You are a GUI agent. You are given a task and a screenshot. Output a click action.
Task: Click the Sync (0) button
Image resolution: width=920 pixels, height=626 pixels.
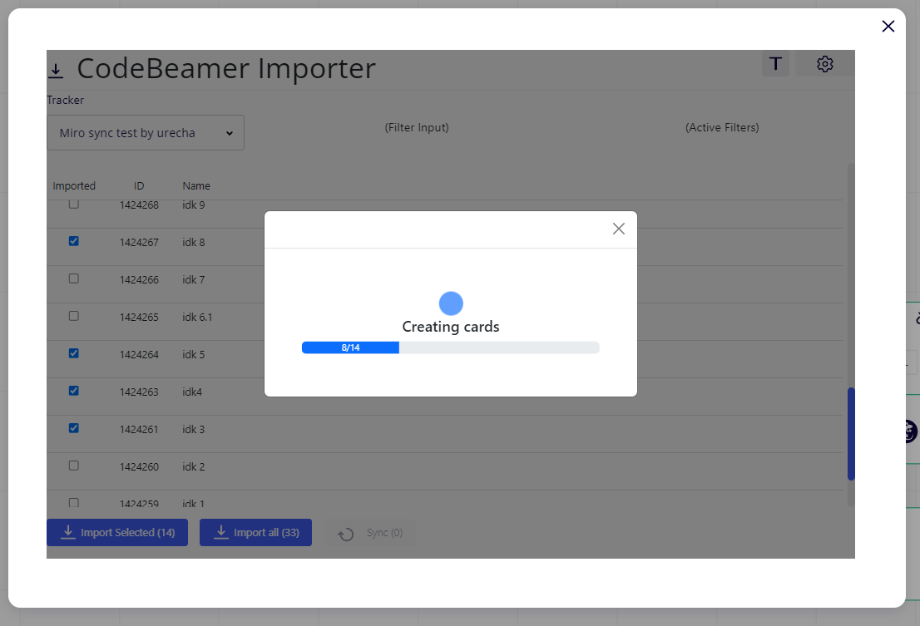pos(370,532)
